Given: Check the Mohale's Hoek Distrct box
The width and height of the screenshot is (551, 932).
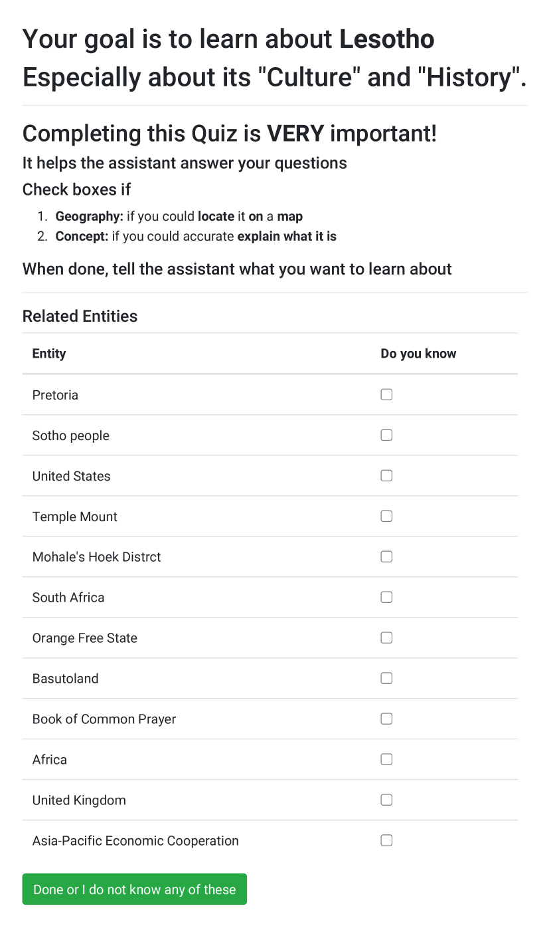Looking at the screenshot, I should coord(386,557).
